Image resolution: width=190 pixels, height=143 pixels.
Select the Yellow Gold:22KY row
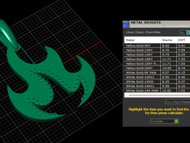(x=157, y=68)
